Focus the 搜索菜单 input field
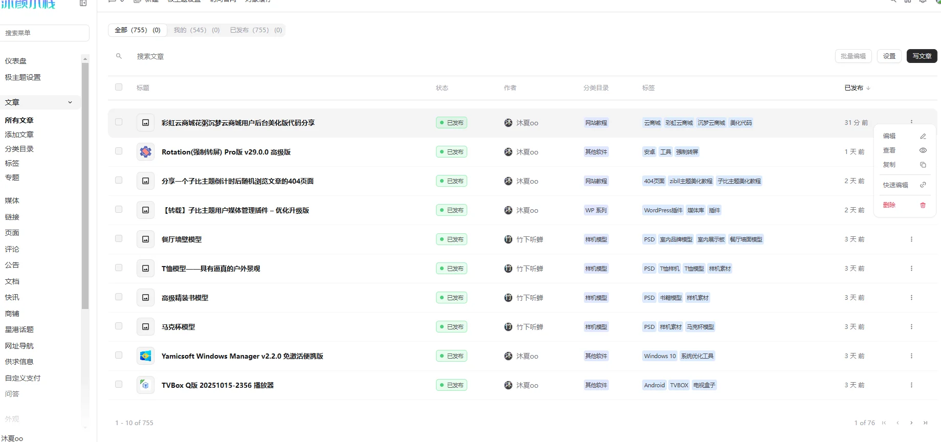 45,33
